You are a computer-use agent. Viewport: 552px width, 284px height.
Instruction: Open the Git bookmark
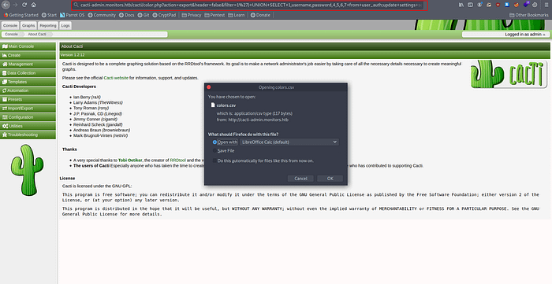[x=144, y=15]
